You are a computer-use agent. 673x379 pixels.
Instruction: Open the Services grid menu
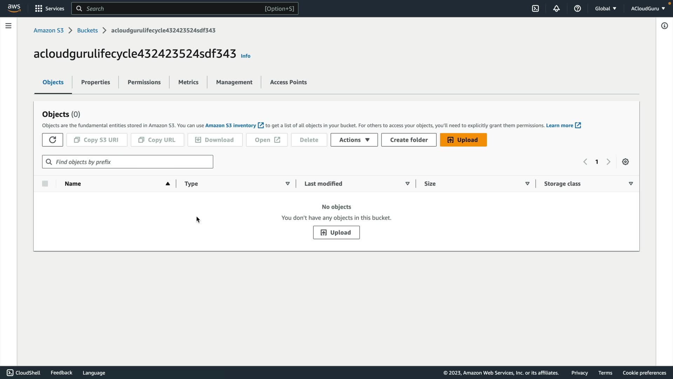(49, 8)
